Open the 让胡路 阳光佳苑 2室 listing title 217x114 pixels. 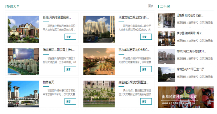[190, 15]
